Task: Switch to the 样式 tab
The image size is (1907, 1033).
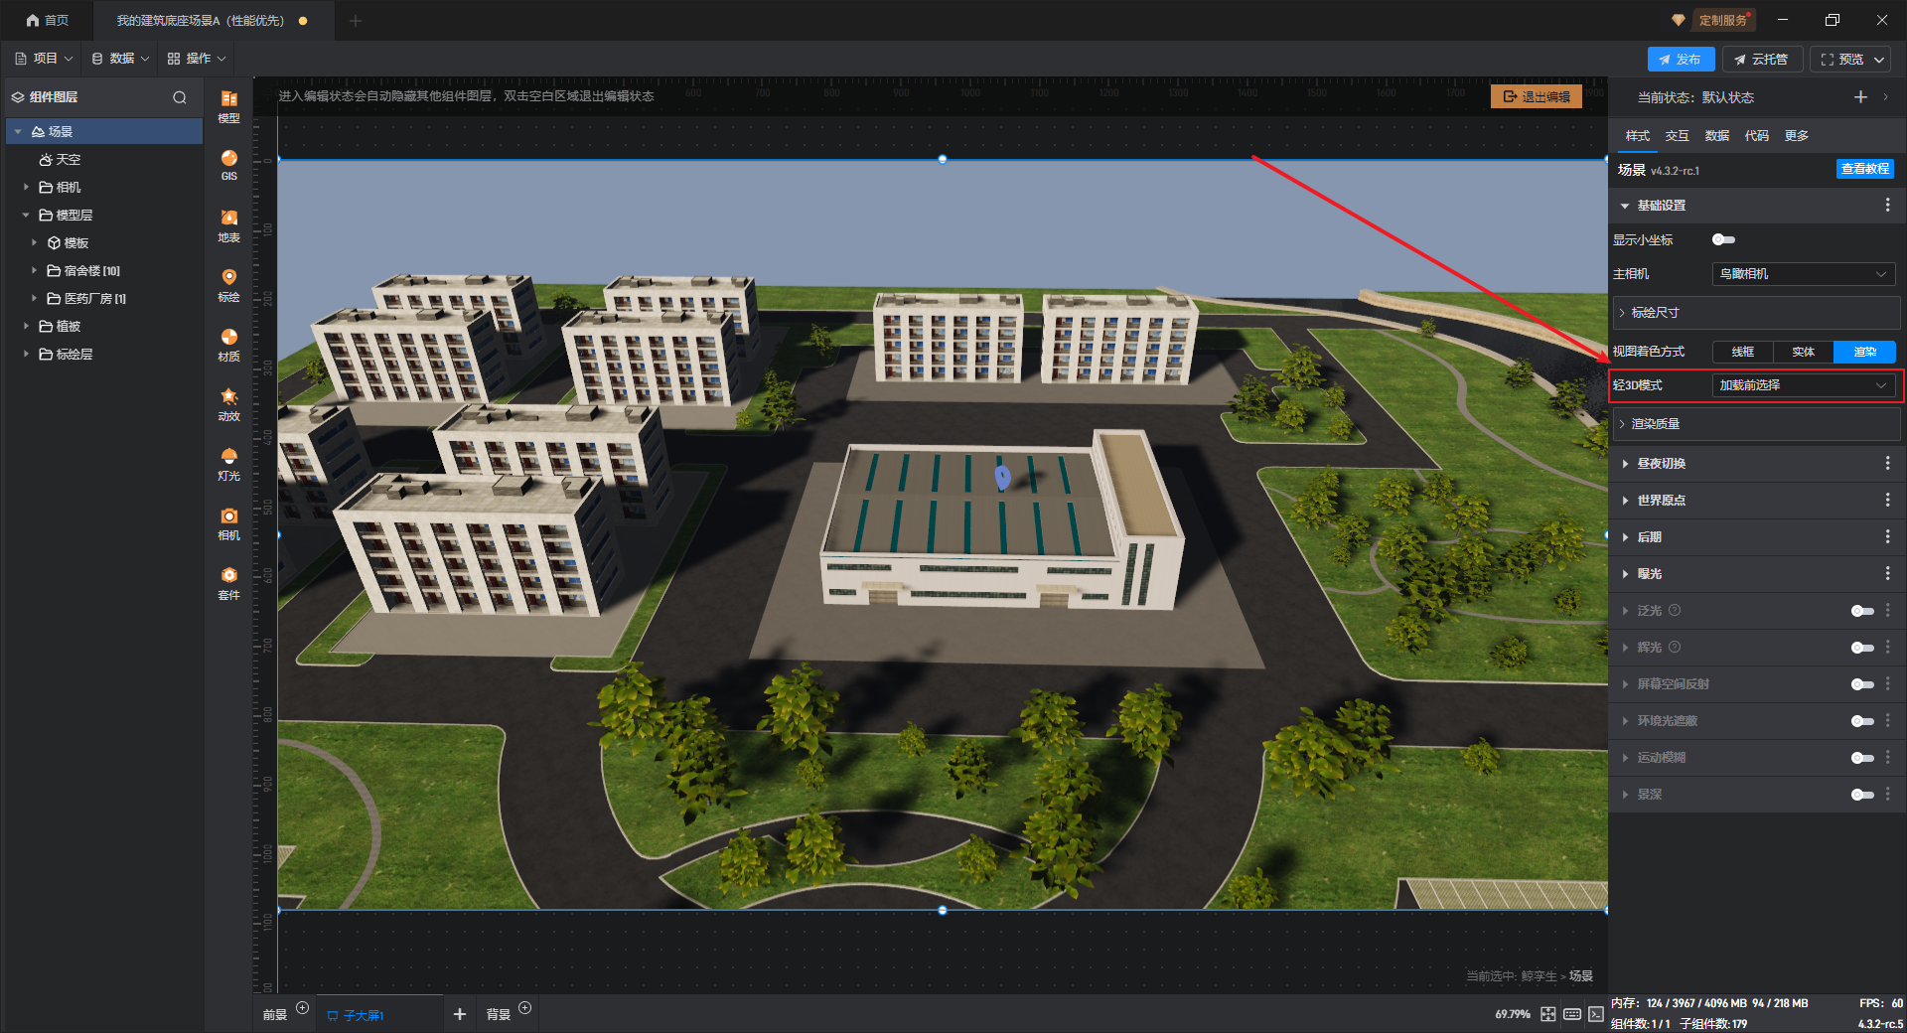Action: click(1638, 136)
